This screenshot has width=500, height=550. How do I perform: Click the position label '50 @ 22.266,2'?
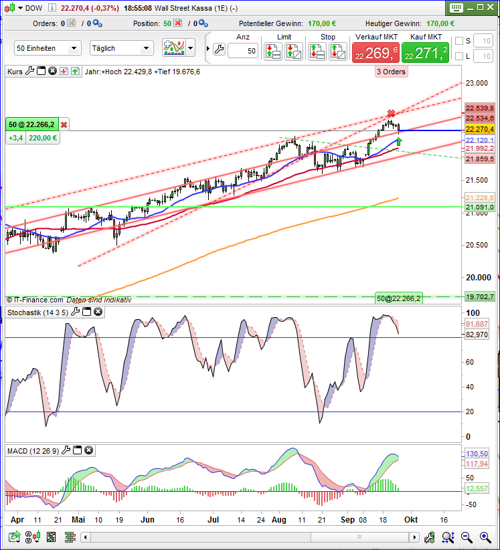(x=32, y=124)
